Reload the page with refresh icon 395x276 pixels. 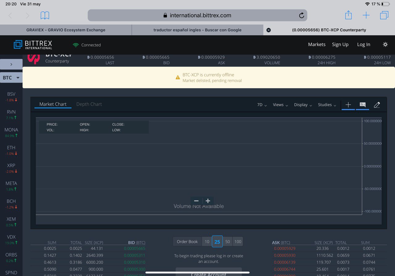point(301,15)
